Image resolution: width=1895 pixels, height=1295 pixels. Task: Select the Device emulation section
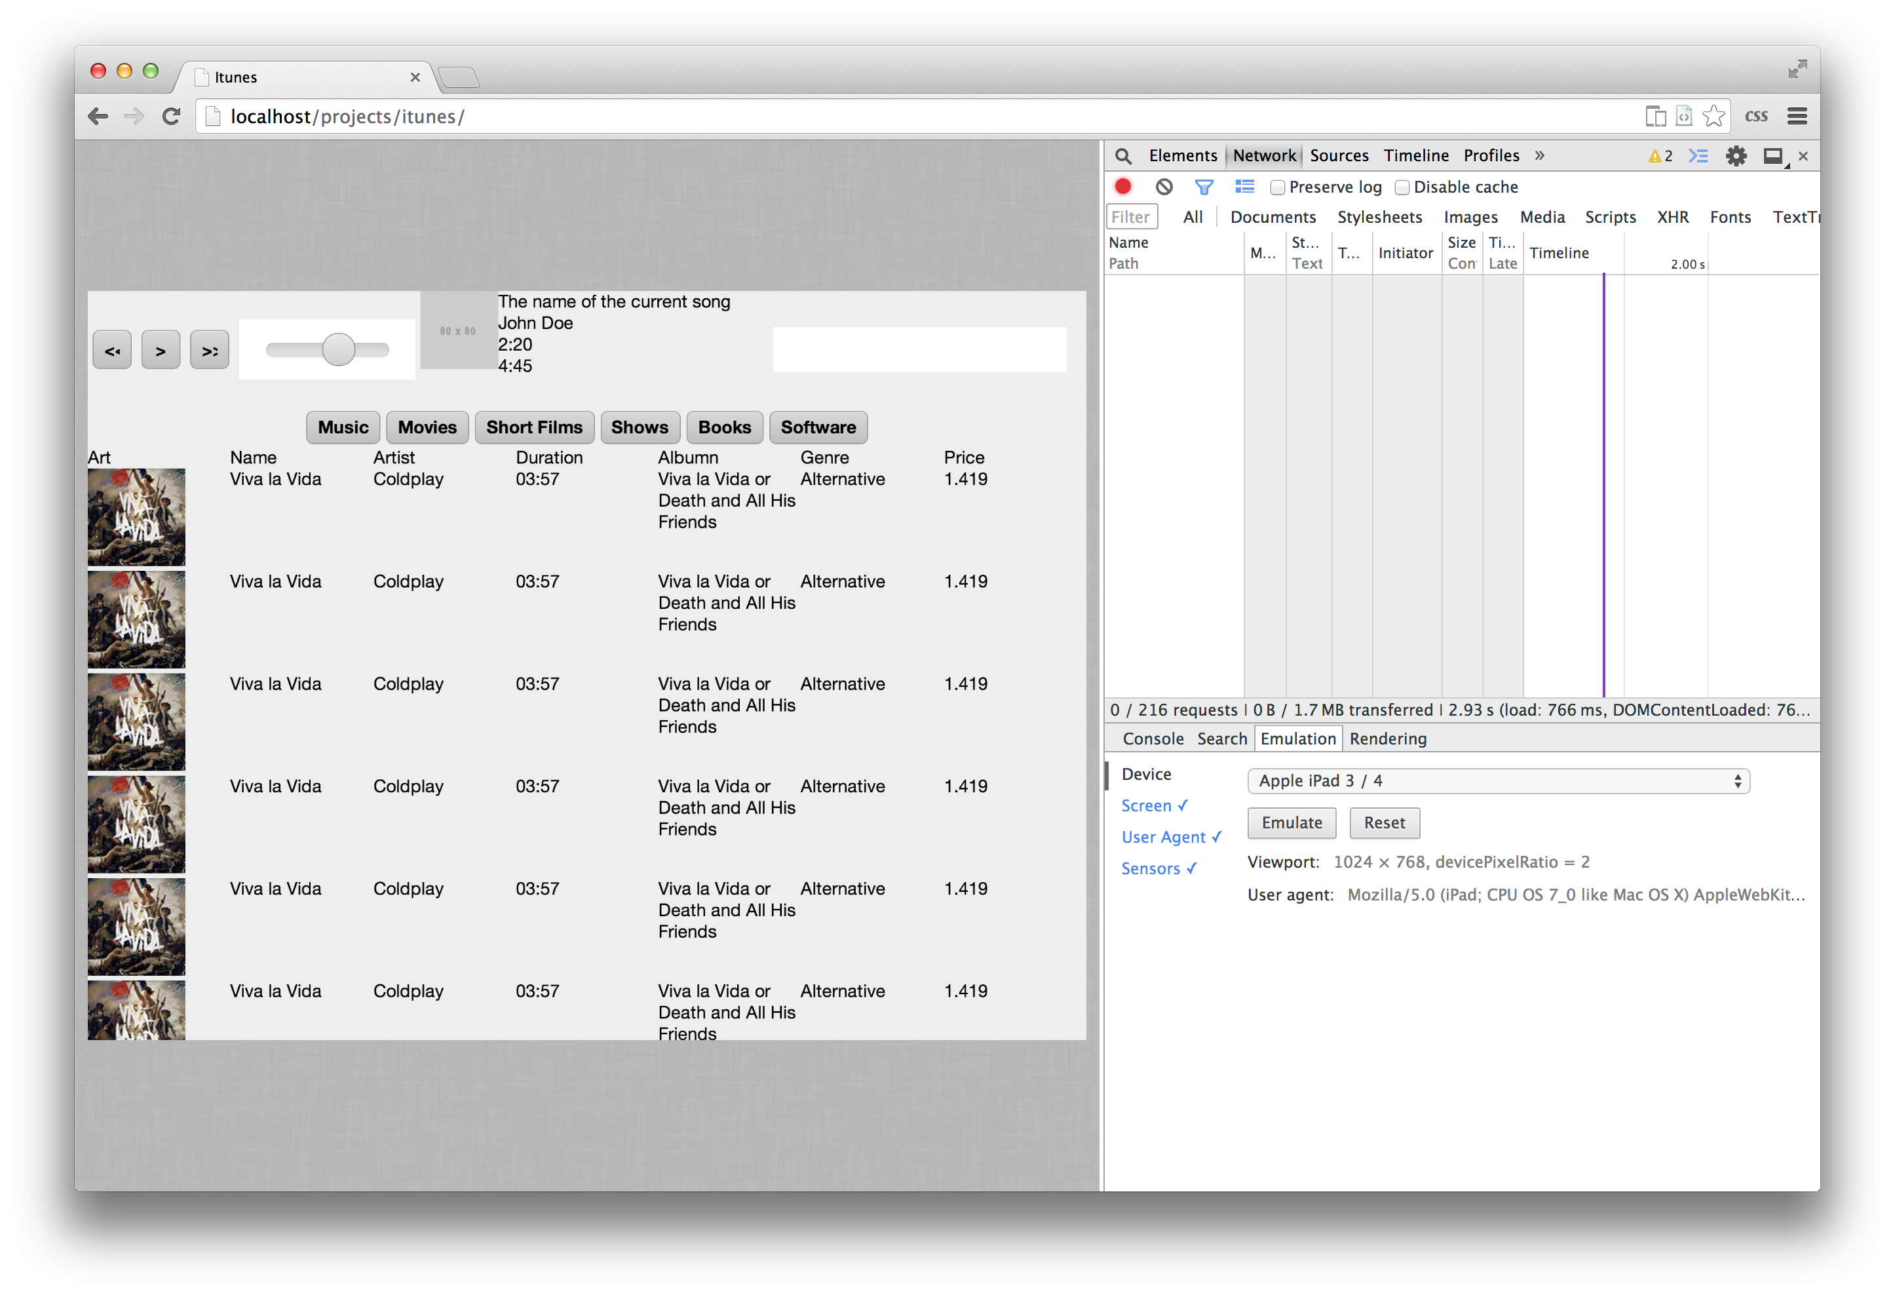click(x=1145, y=774)
